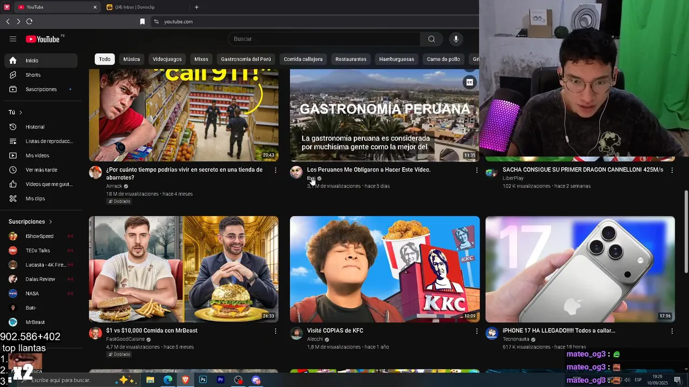
Task: Open Listas de reproducción
Action: click(41, 141)
